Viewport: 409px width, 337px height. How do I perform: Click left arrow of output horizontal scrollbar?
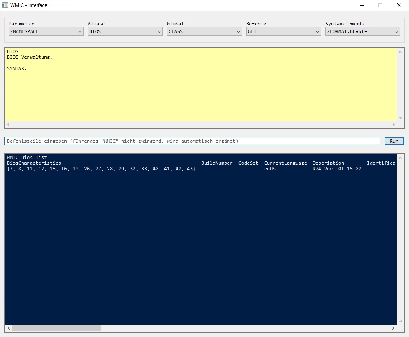[9, 328]
